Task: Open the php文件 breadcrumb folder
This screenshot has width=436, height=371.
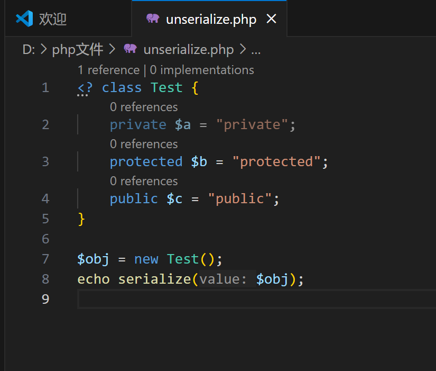Action: pyautogui.click(x=78, y=50)
